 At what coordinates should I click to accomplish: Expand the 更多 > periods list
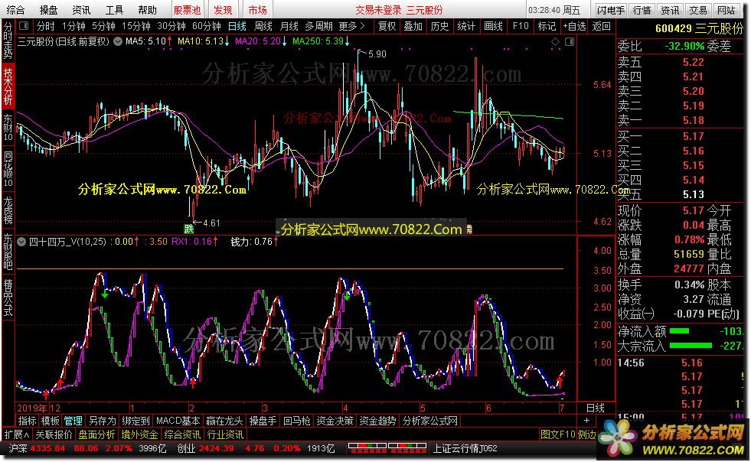point(351,26)
